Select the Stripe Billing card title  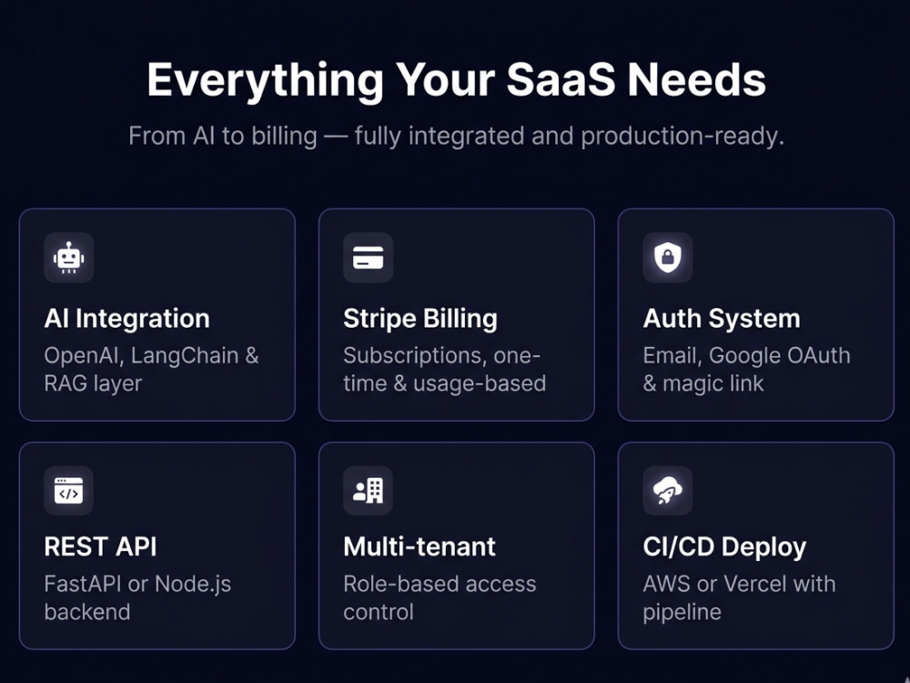coord(420,319)
